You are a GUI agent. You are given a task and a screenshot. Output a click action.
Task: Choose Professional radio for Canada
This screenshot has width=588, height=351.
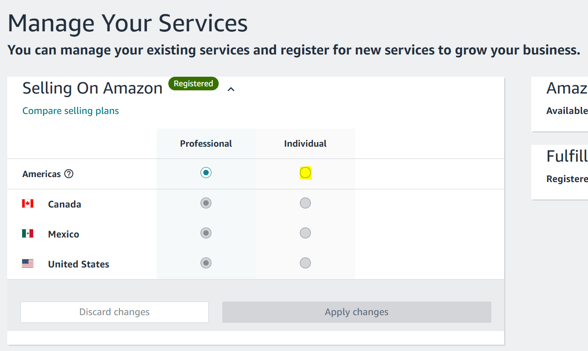click(x=206, y=203)
